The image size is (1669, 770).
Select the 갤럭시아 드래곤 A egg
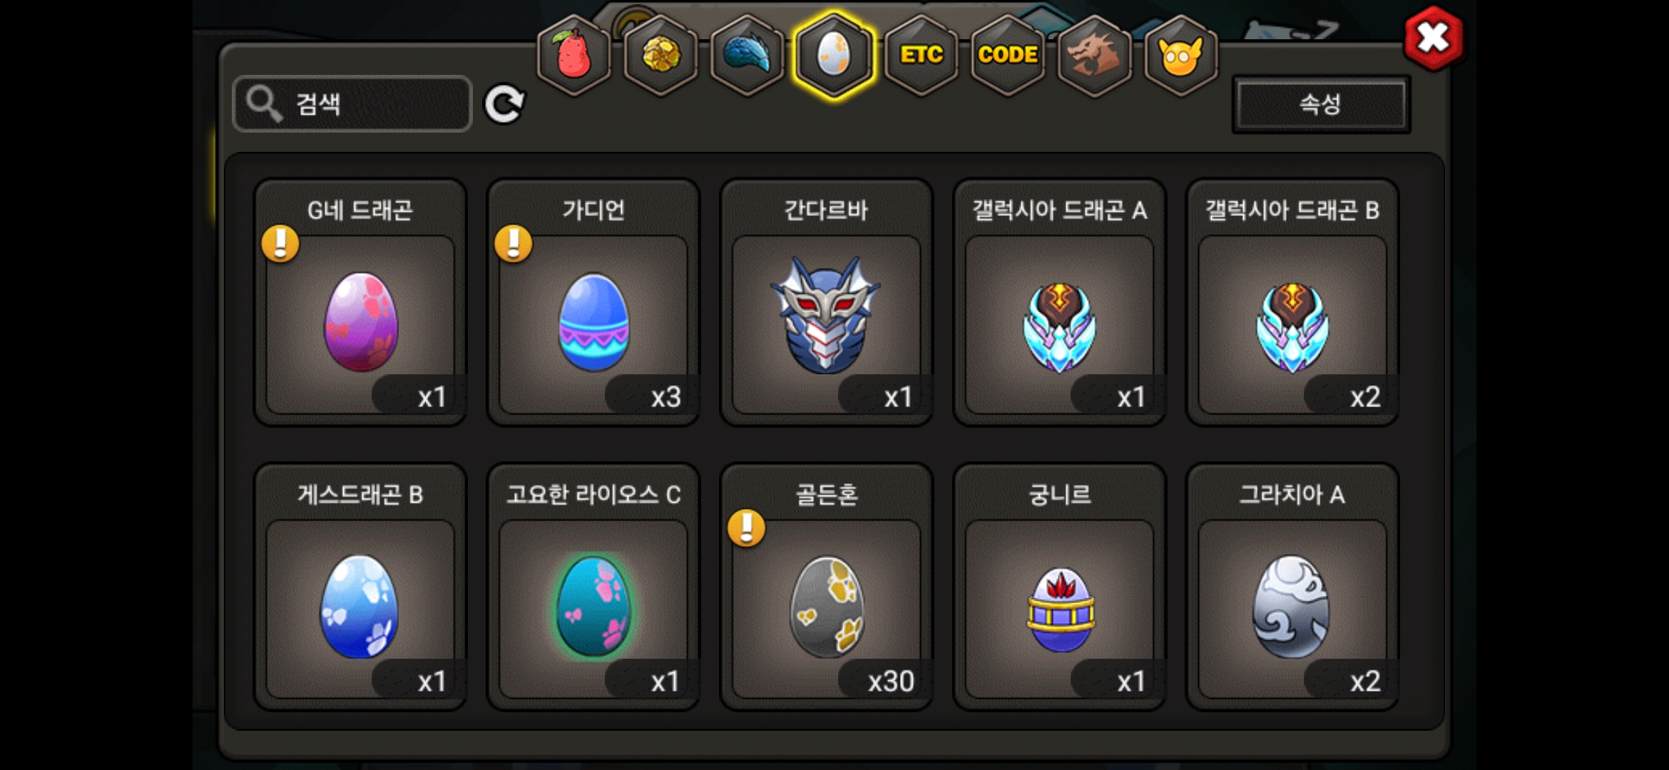click(x=1059, y=302)
